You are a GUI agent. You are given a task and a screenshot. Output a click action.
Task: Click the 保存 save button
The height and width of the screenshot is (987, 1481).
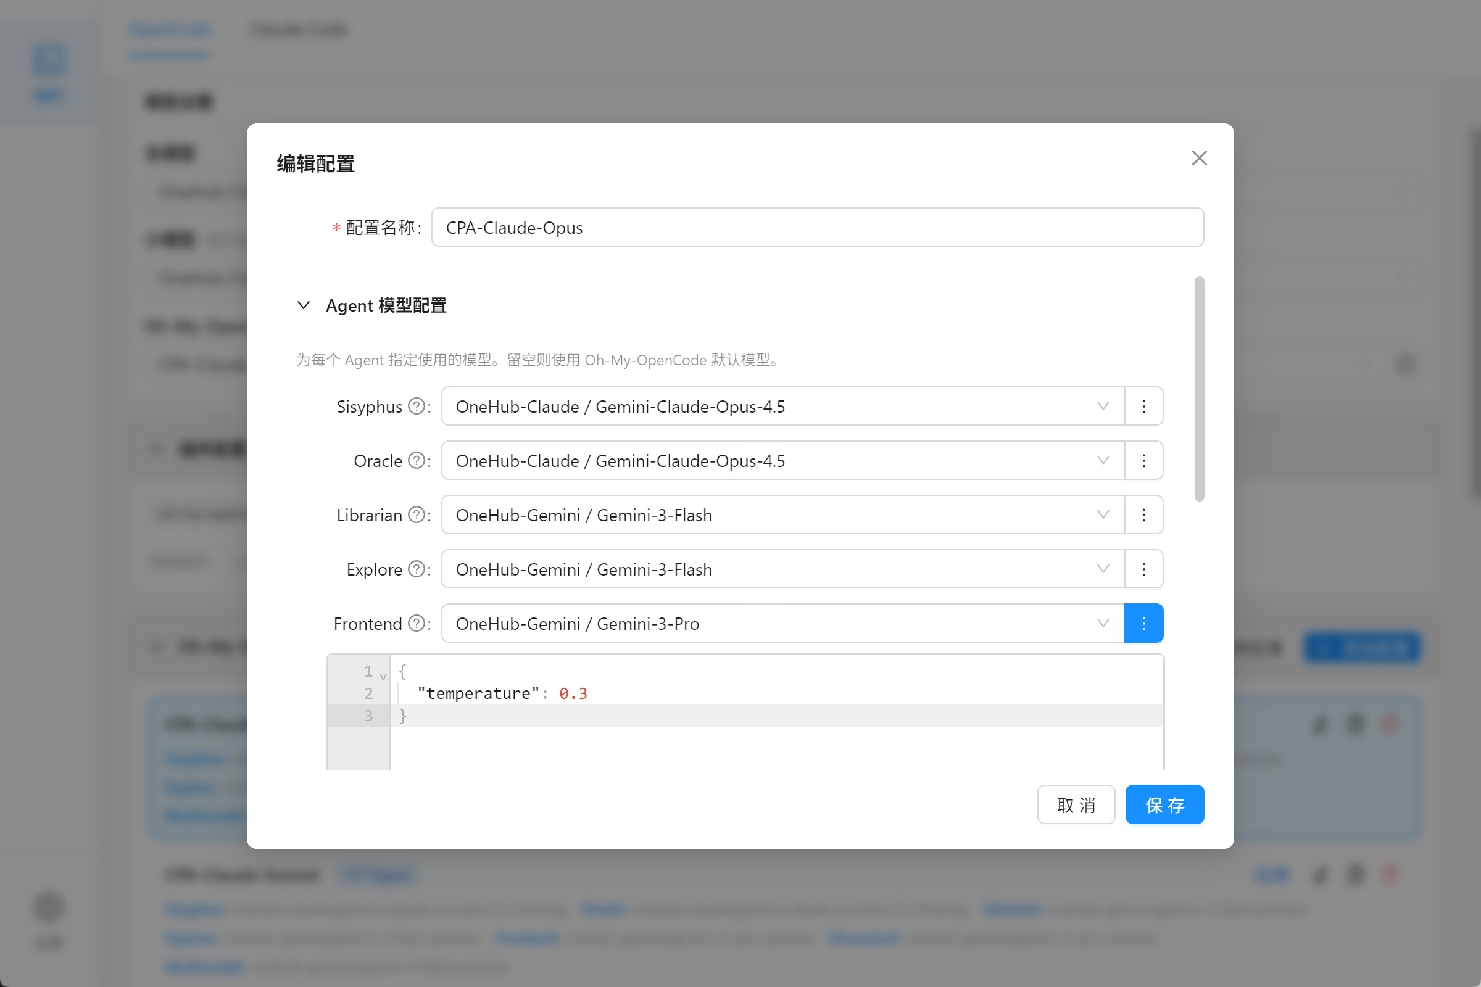1164,804
